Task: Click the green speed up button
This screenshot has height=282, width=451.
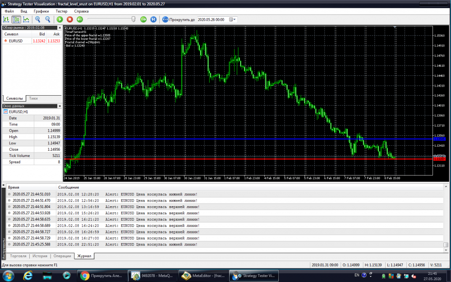Action: (143, 19)
